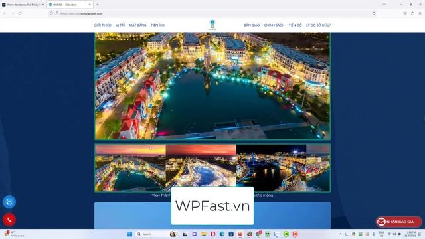Viewport: 425px width, 239px height.
Task: Open a new browser tab
Action: tap(98, 5)
